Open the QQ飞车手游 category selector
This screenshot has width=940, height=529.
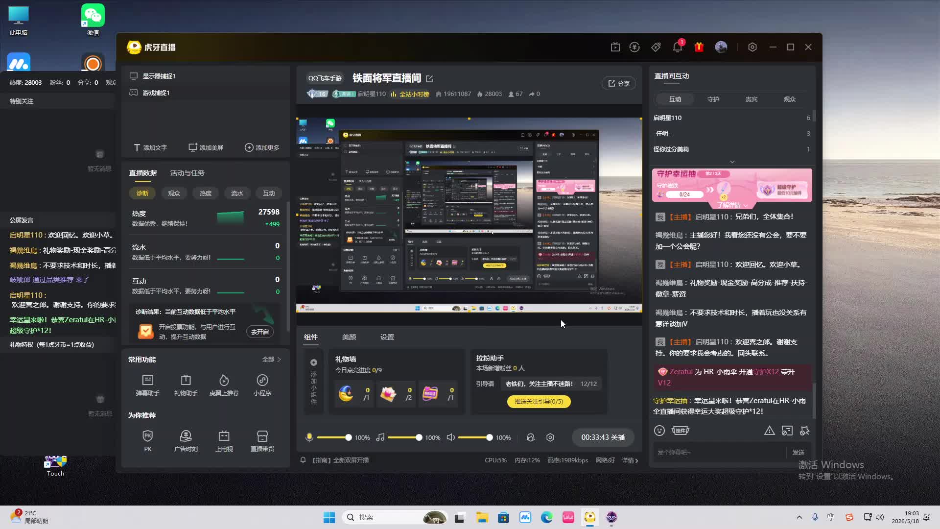pos(325,78)
